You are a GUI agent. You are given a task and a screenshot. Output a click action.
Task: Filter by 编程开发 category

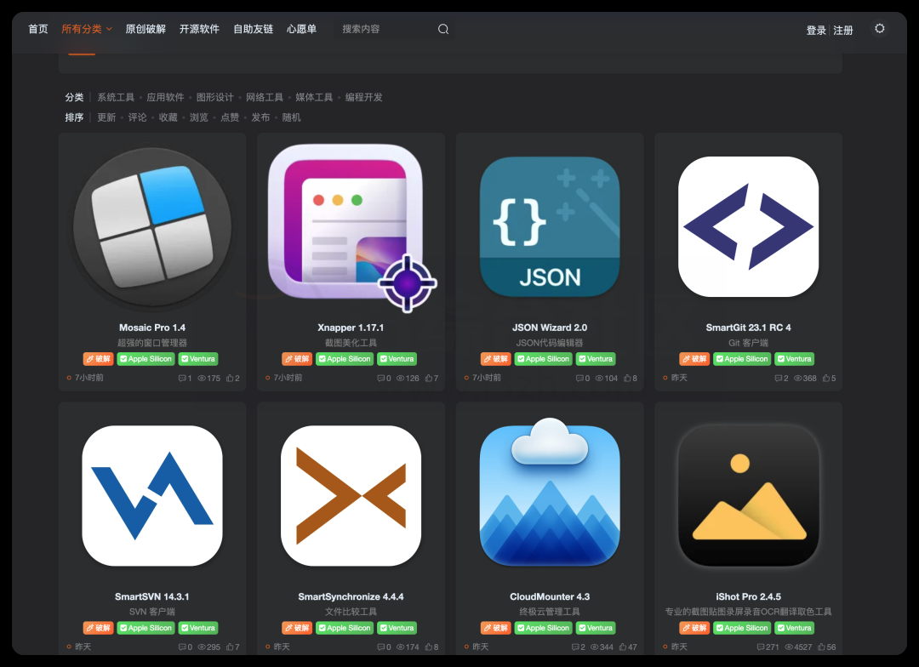coord(363,97)
